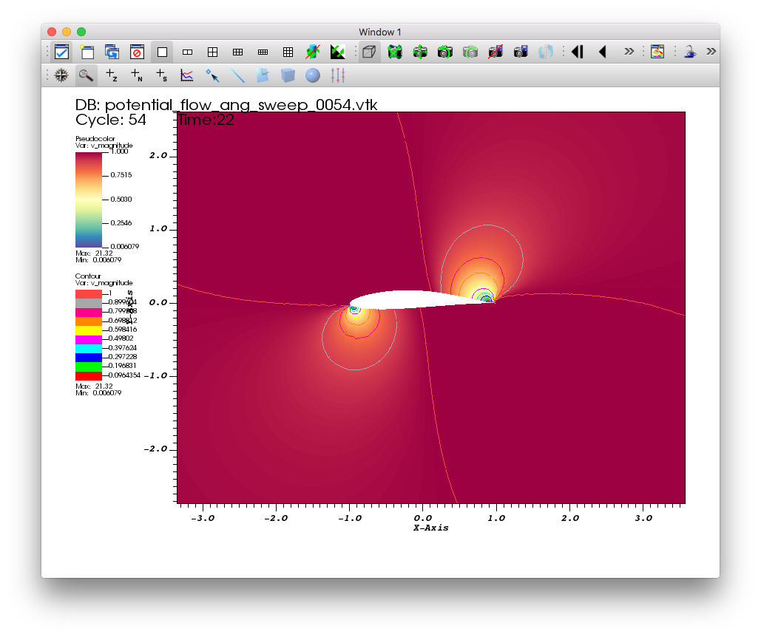Choose Spreadsheet Pick mode (+S)
The width and height of the screenshot is (761, 637).
[x=162, y=75]
